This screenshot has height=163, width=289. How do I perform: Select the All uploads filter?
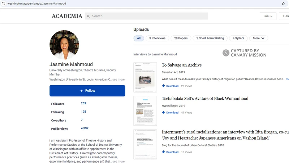point(139,38)
